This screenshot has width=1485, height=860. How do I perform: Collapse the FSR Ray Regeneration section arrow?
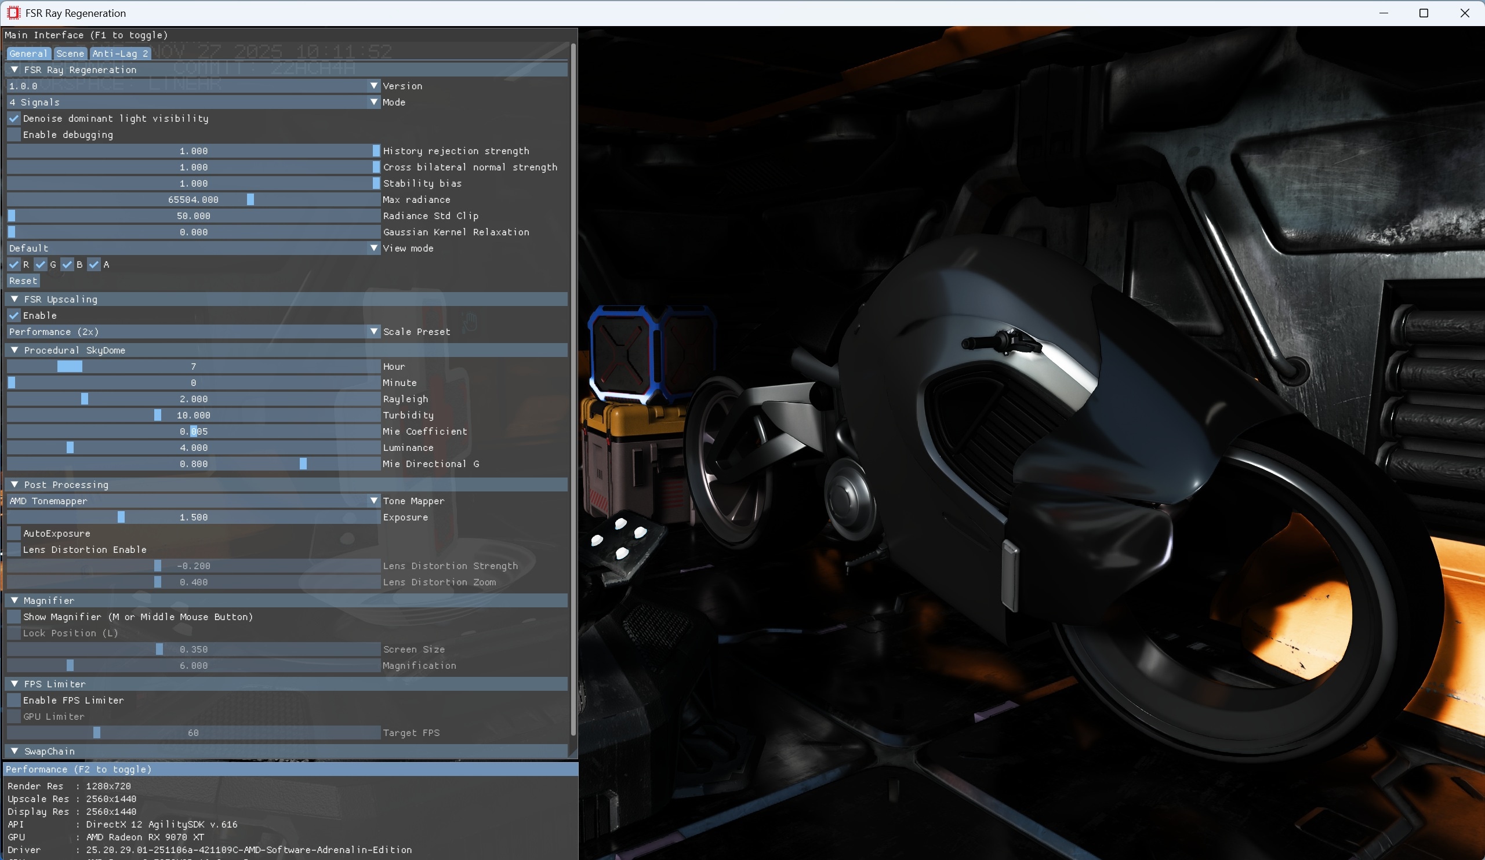tap(14, 70)
